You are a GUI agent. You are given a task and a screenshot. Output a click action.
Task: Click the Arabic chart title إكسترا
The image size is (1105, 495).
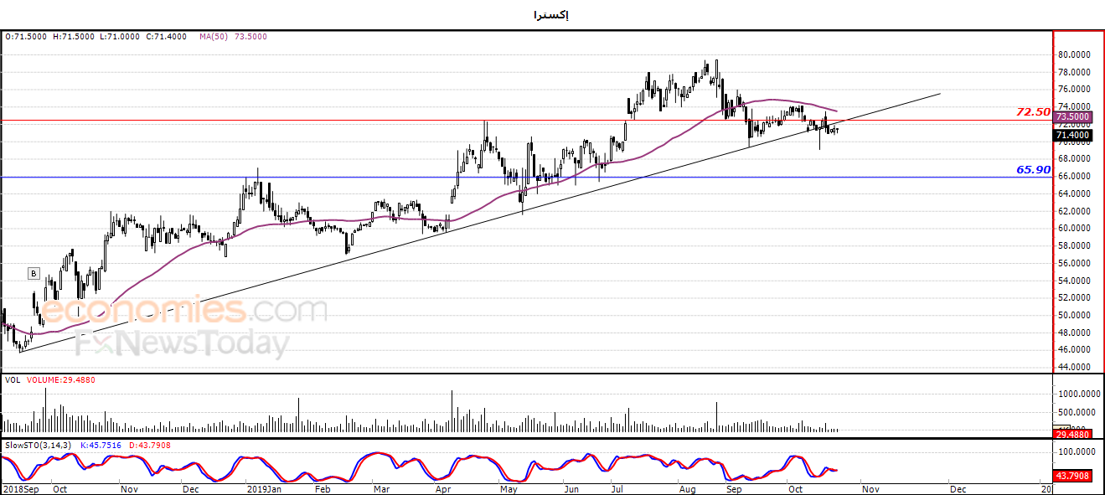click(551, 14)
